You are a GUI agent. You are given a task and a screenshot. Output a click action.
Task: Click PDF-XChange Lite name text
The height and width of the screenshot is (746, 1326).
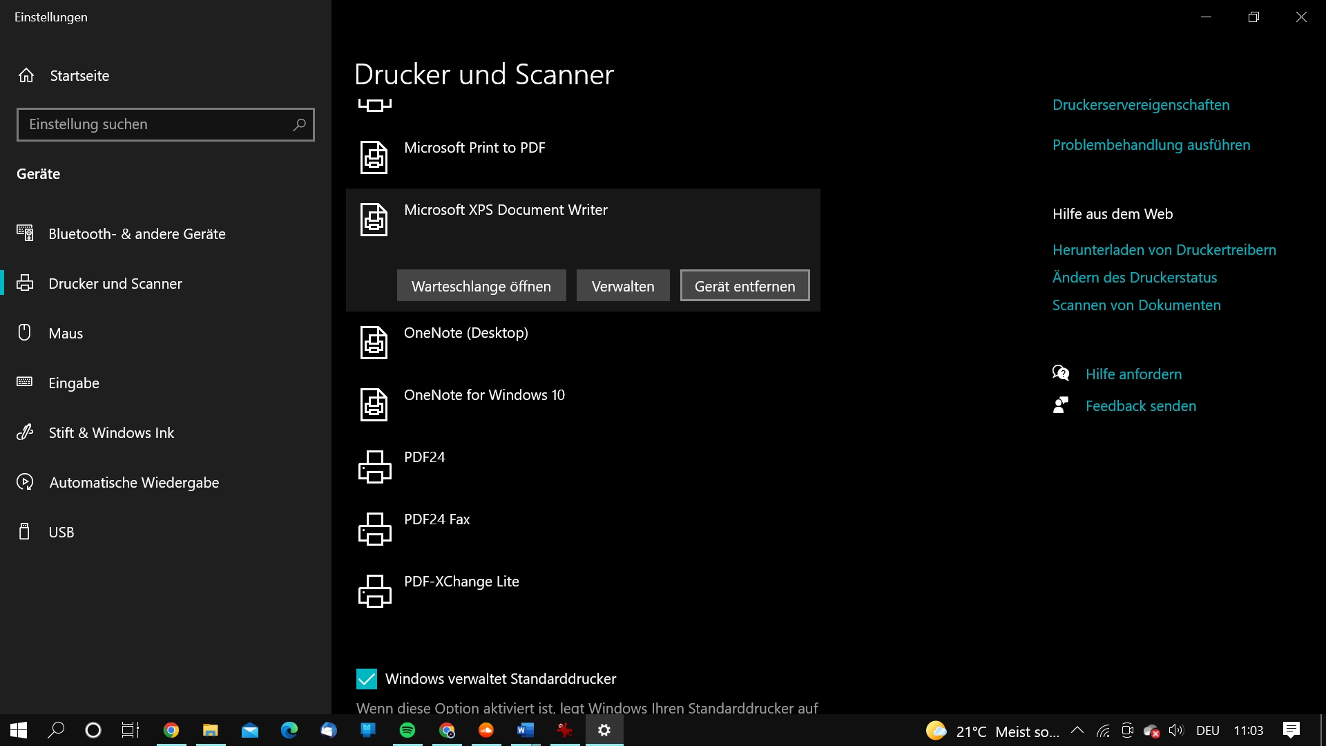click(461, 582)
